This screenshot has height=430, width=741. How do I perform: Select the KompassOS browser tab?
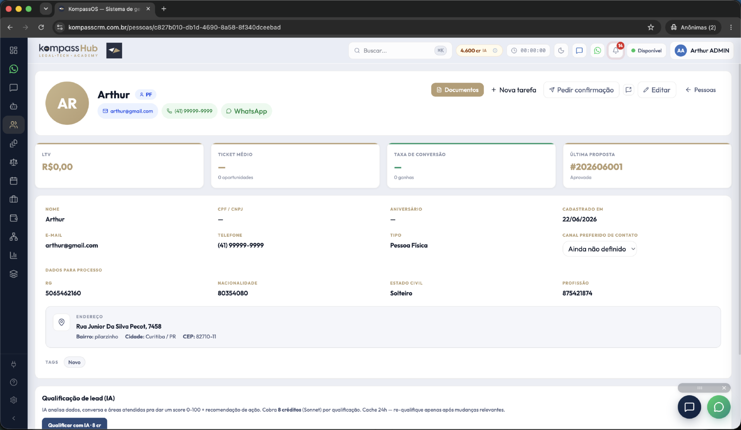[105, 9]
